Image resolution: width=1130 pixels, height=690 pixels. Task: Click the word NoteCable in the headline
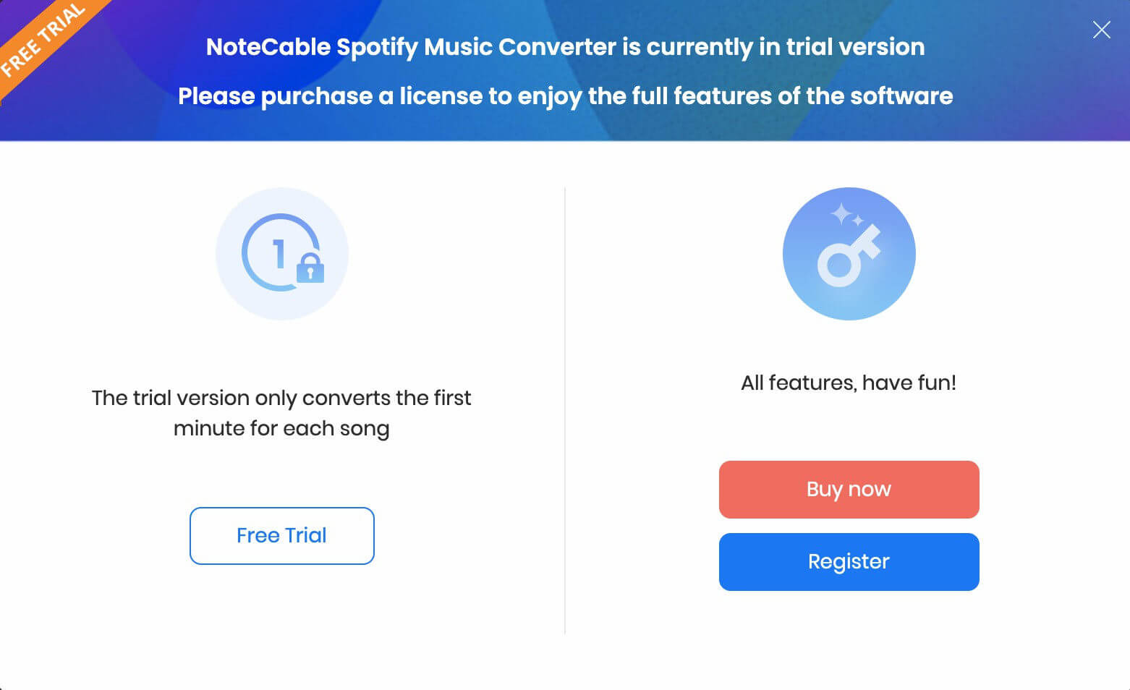tap(268, 47)
